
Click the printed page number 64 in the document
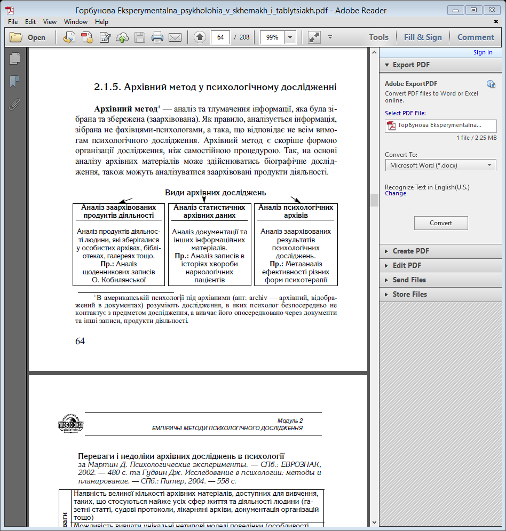(x=80, y=341)
